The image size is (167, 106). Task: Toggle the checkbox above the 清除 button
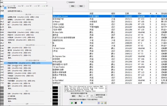click(67, 2)
